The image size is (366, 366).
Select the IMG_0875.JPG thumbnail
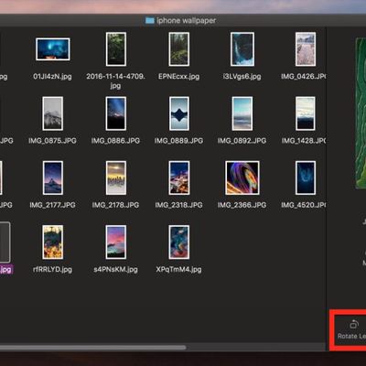53,113
